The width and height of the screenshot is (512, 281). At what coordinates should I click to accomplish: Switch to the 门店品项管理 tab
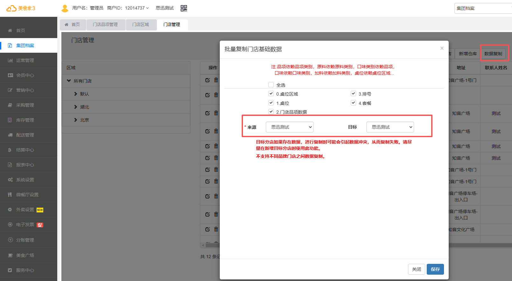pyautogui.click(x=105, y=24)
